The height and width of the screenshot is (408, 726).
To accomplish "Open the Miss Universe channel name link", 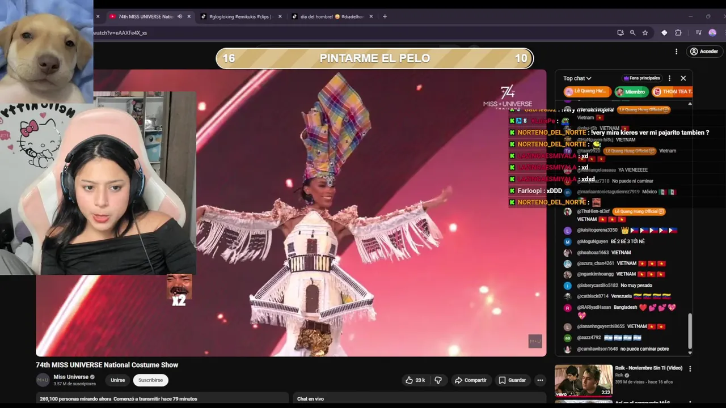I will 71,377.
